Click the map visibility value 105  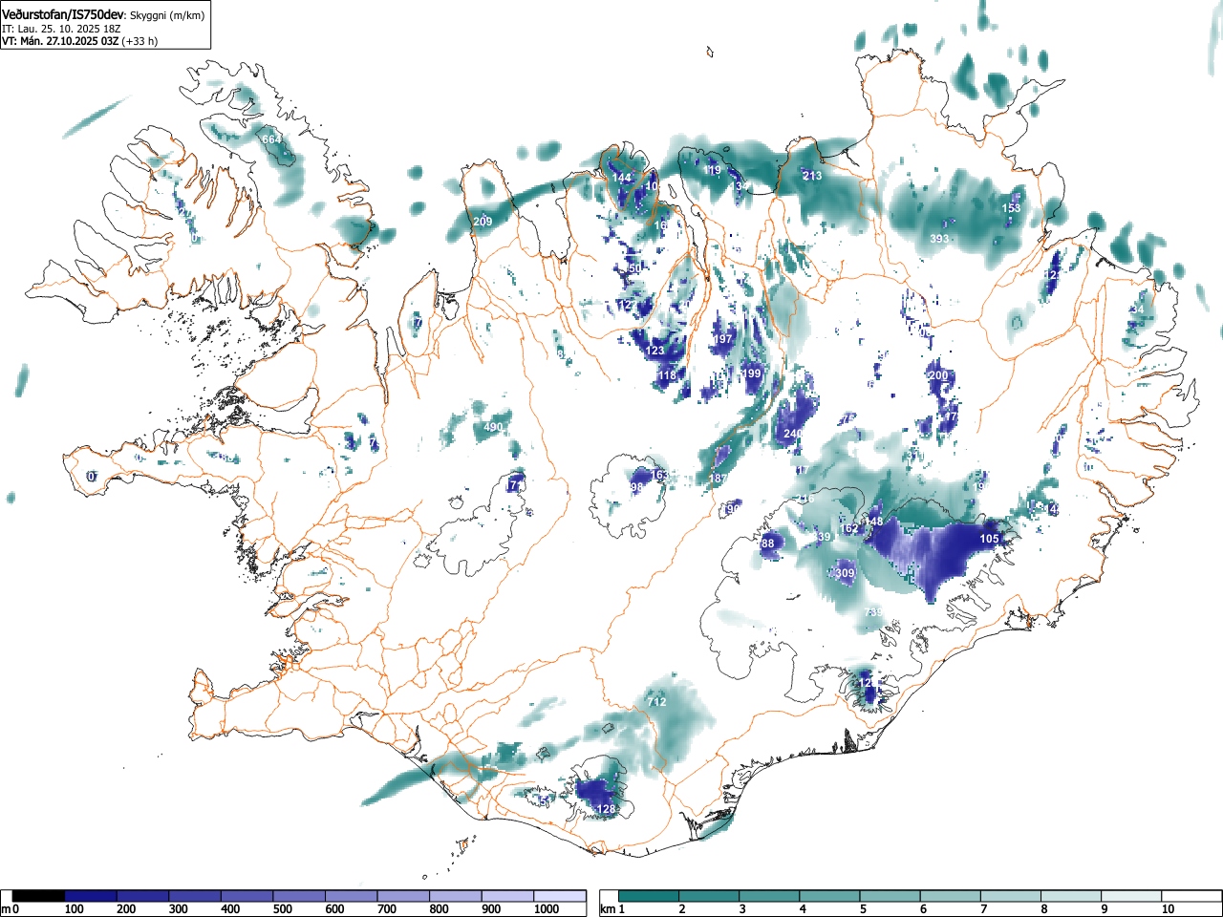(989, 540)
